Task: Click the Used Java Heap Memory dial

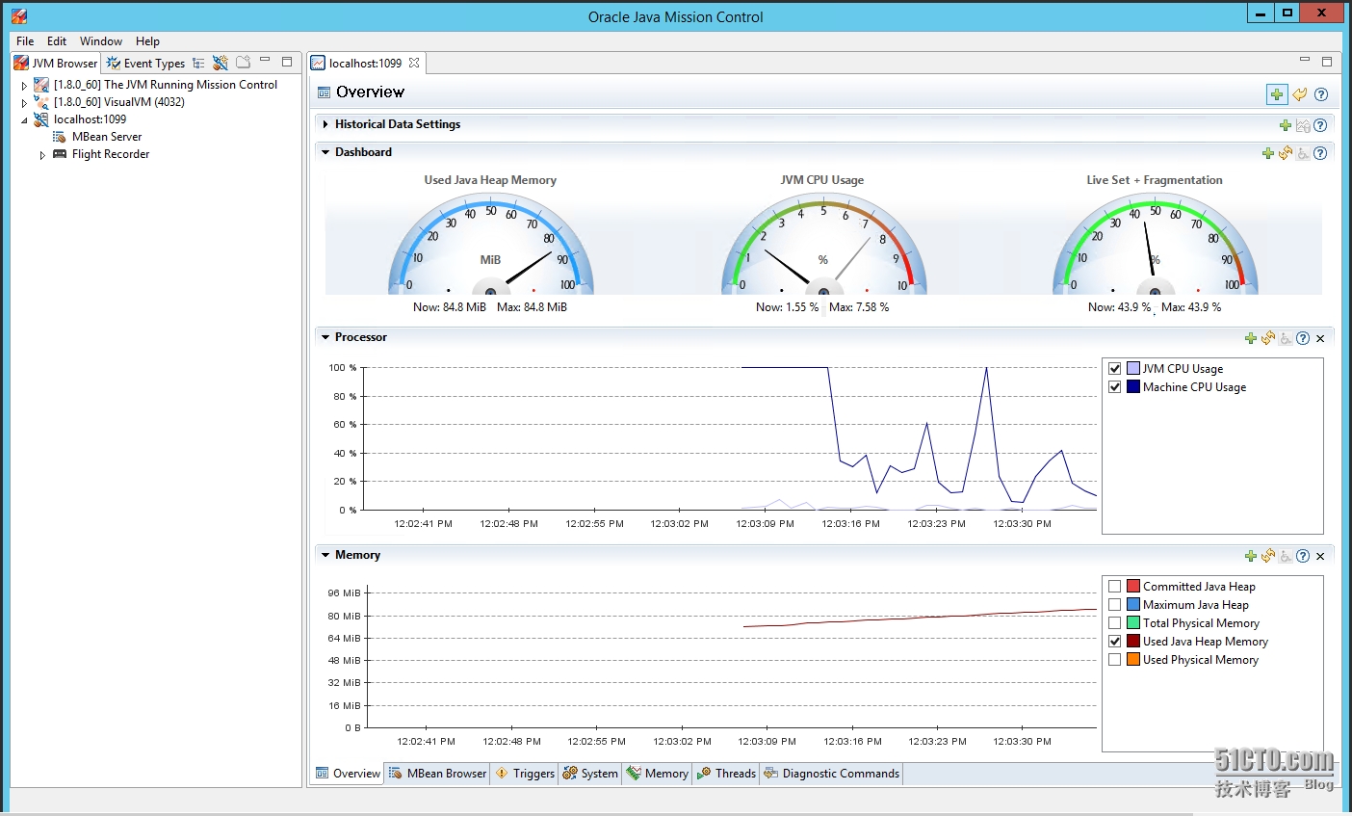Action: 491,245
